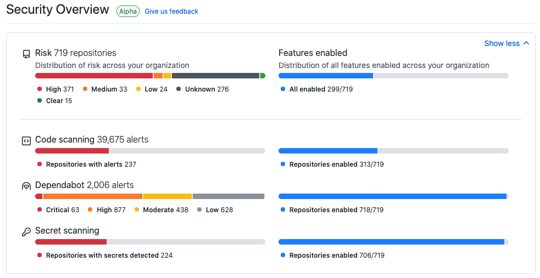Click the green dot beside Clear 15

40,101
